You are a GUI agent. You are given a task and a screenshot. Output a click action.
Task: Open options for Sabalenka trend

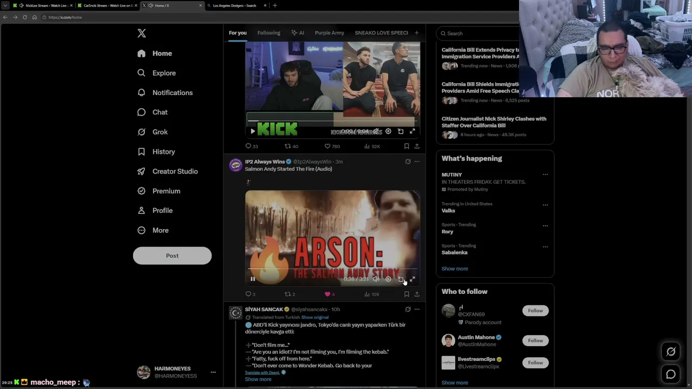(545, 247)
